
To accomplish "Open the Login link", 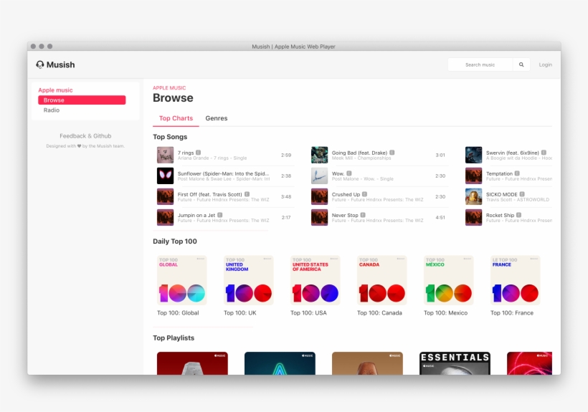I will click(545, 64).
